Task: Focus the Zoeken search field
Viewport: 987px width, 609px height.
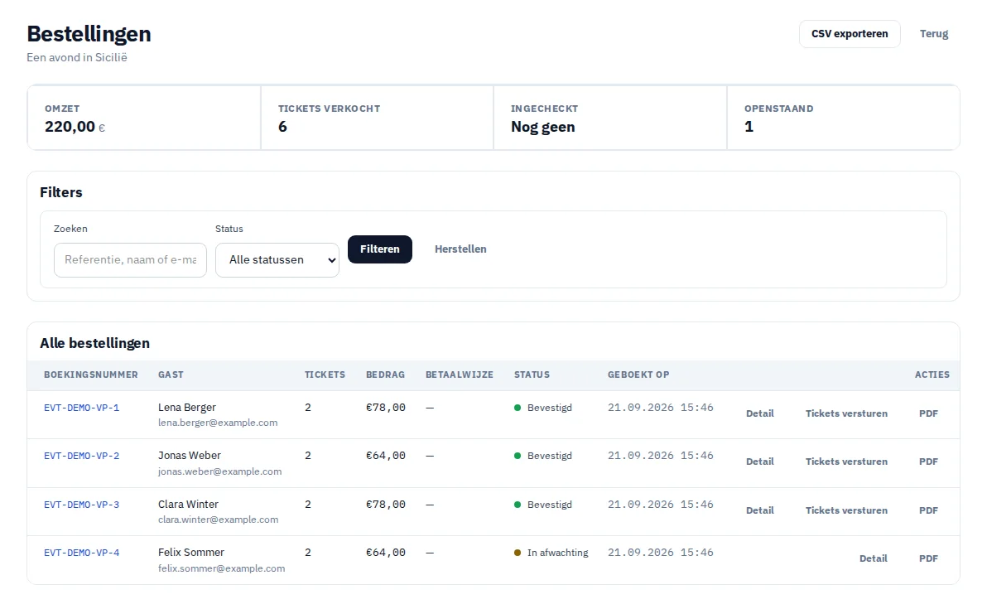Action: (x=130, y=260)
